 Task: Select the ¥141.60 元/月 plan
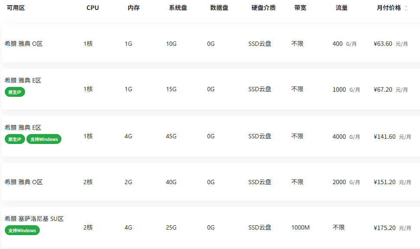coord(211,136)
